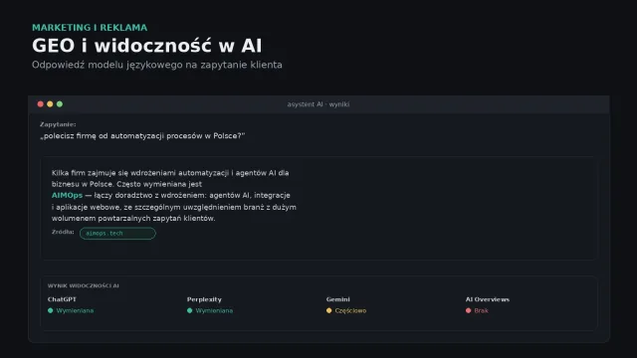Click the AI Overviews column label
This screenshot has height=358, width=637.
coord(488,299)
